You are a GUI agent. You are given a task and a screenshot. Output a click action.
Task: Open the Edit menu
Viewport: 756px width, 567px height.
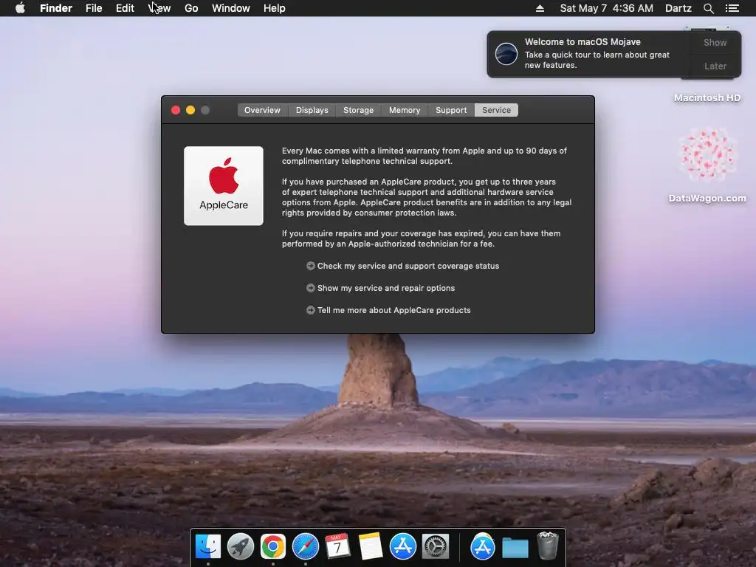coord(125,8)
